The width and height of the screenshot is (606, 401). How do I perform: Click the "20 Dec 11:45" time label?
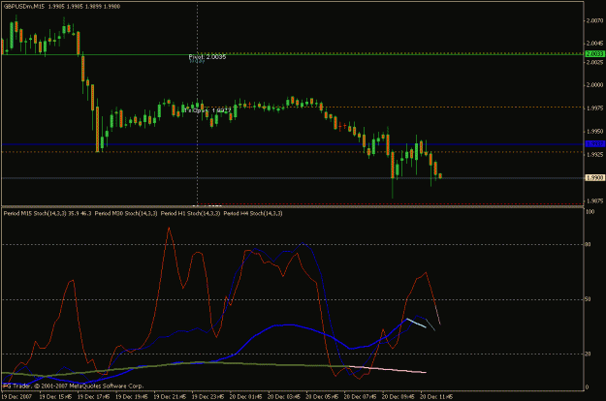[x=436, y=396]
